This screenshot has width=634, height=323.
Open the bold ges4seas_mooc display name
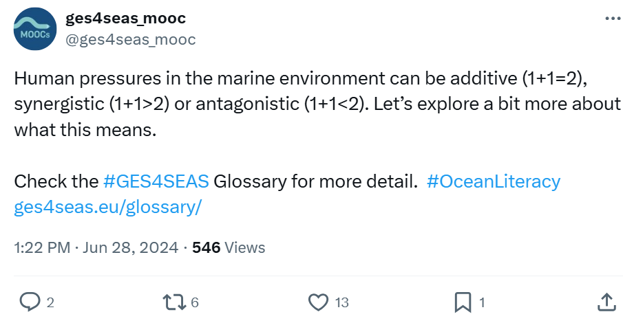point(125,19)
